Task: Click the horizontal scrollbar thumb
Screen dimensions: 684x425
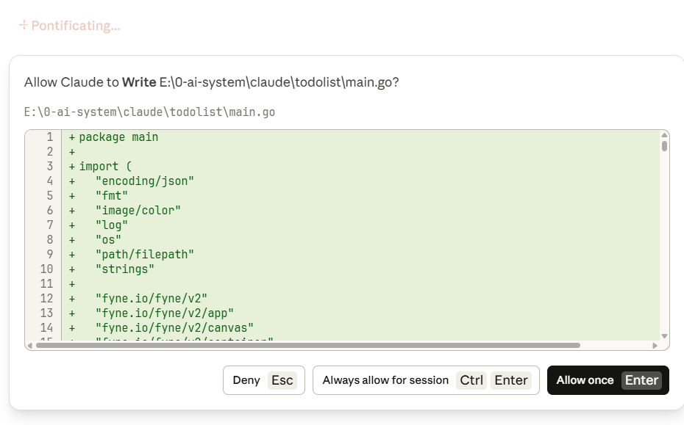Action: (307, 345)
